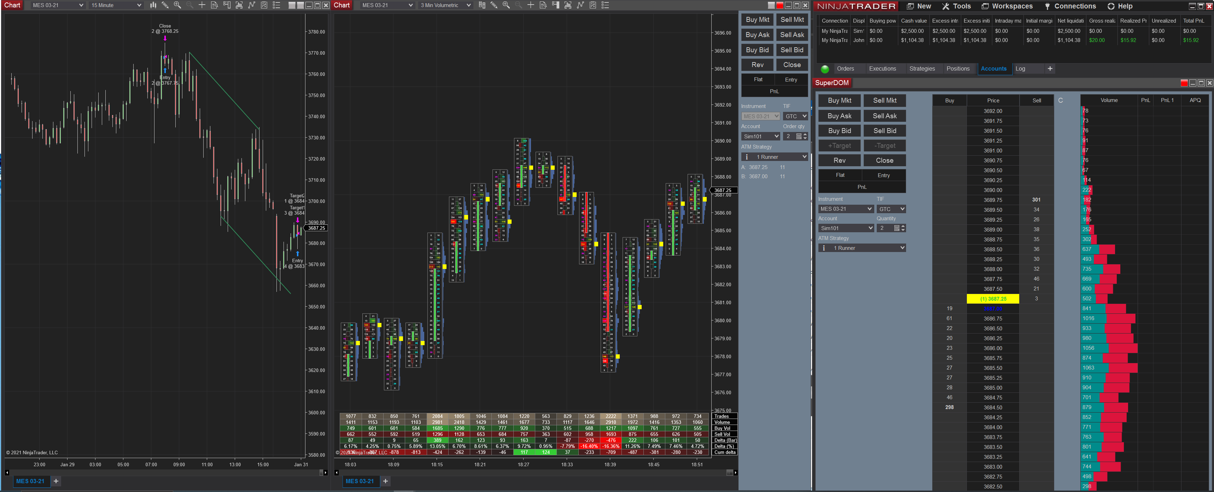Viewport: 1214px width, 492px height.
Task: Click ATM strategy info icon in SuperDOM
Action: tap(824, 248)
